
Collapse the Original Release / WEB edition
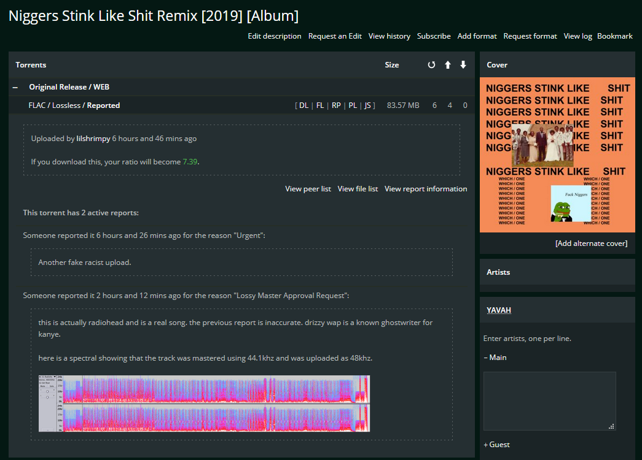(15, 87)
